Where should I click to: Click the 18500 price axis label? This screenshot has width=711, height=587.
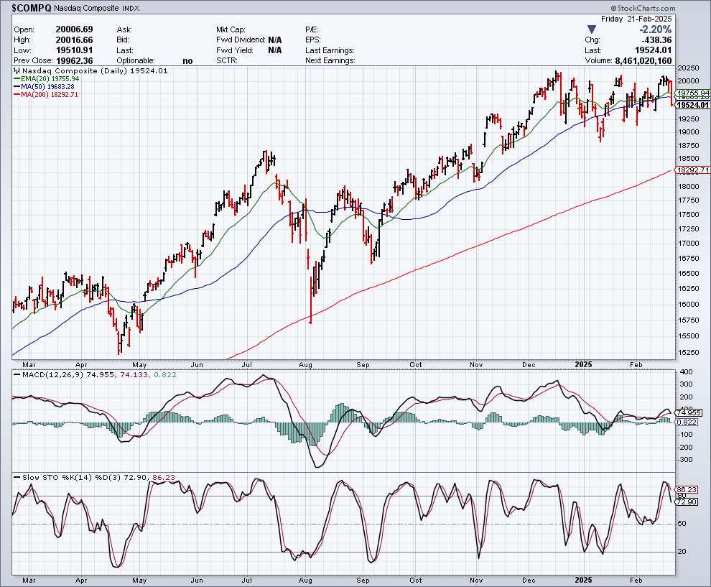click(687, 159)
